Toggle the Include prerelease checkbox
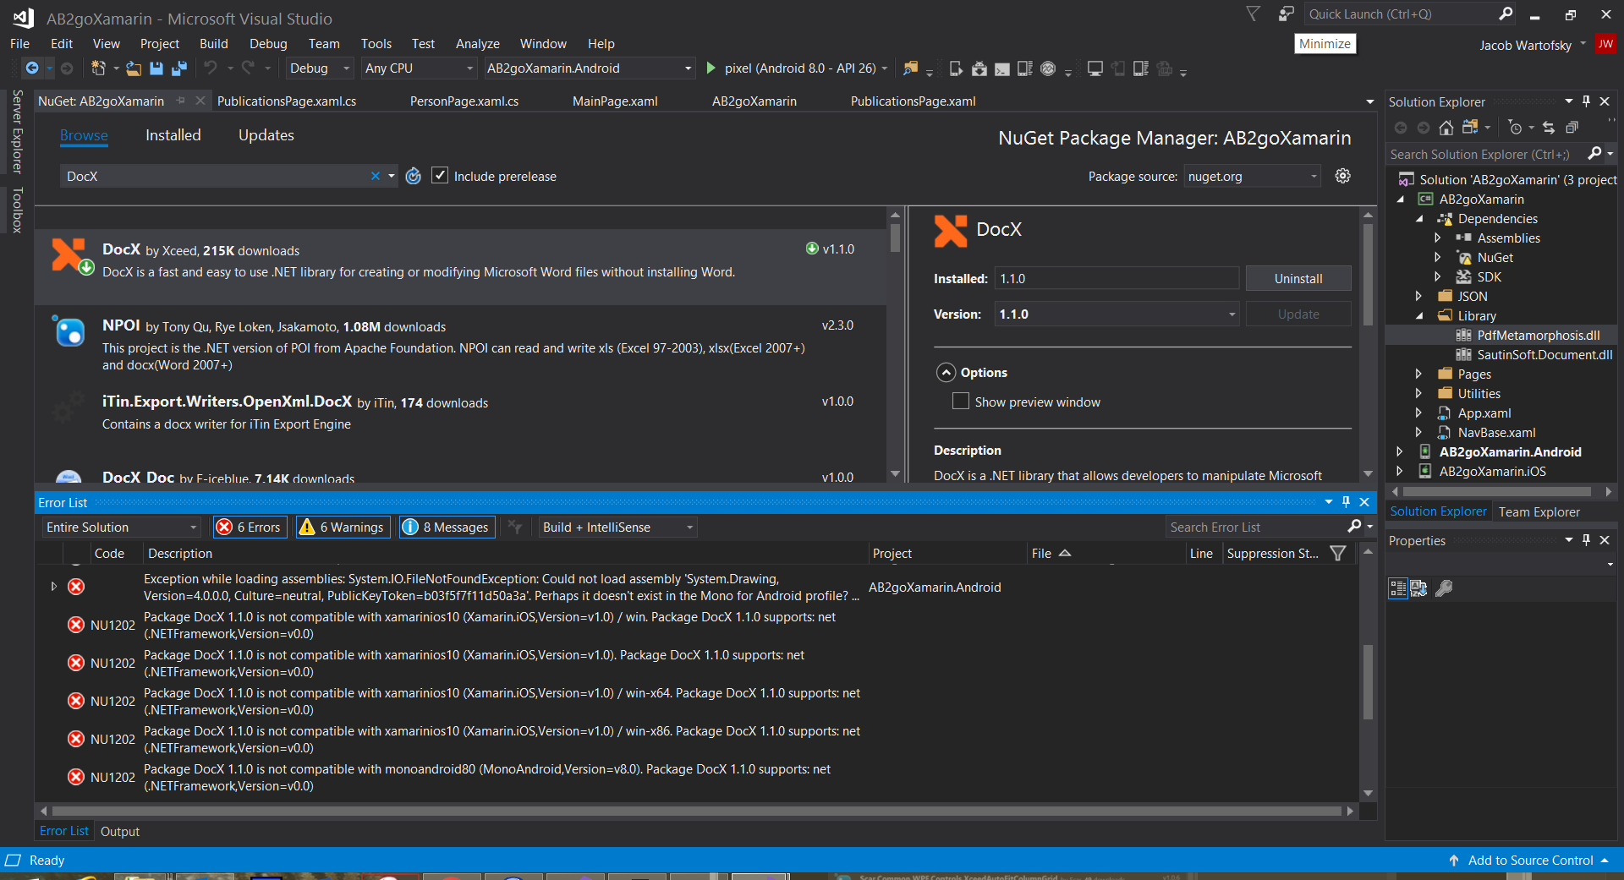The width and height of the screenshot is (1624, 880). (440, 175)
